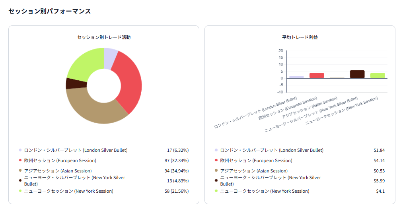Select the green New York Session bar
This screenshot has height=211, width=399.
pos(378,75)
